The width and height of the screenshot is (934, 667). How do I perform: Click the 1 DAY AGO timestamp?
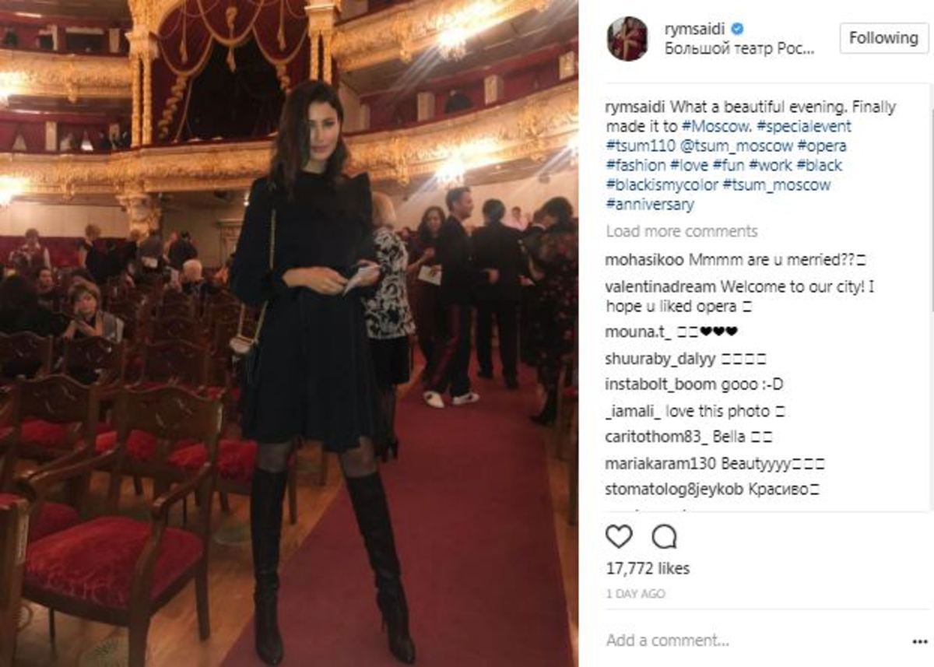click(x=635, y=594)
